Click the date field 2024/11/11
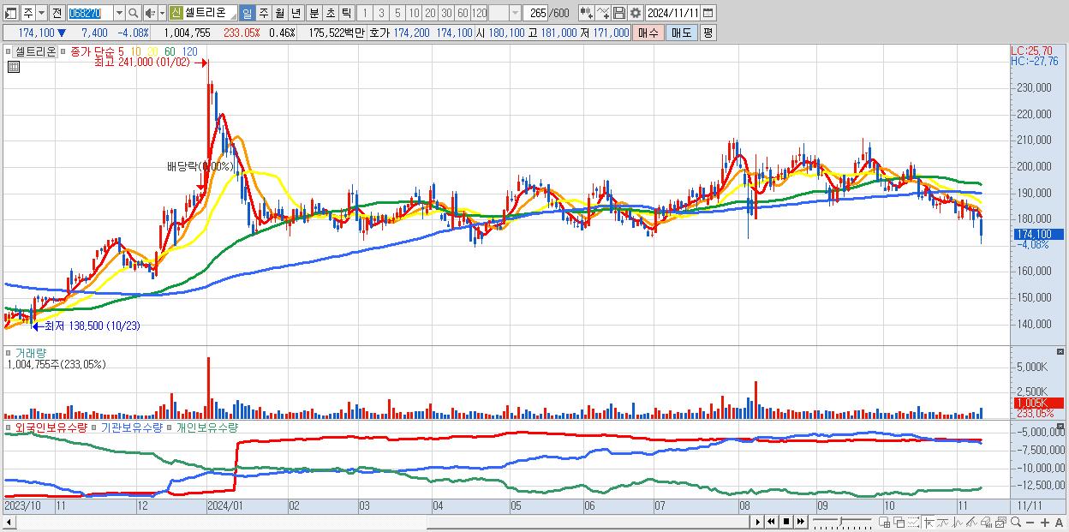This screenshot has height=532, width=1069. tap(672, 13)
